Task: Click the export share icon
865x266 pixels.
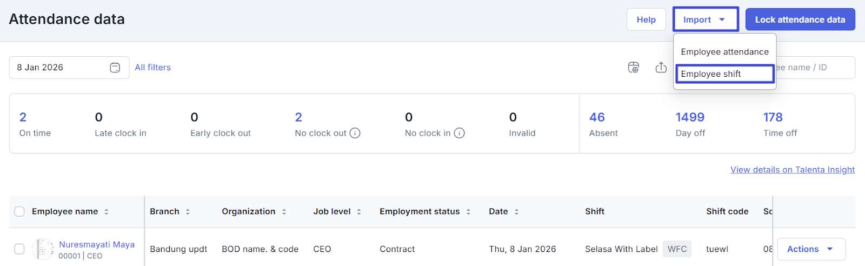Action: [x=661, y=68]
